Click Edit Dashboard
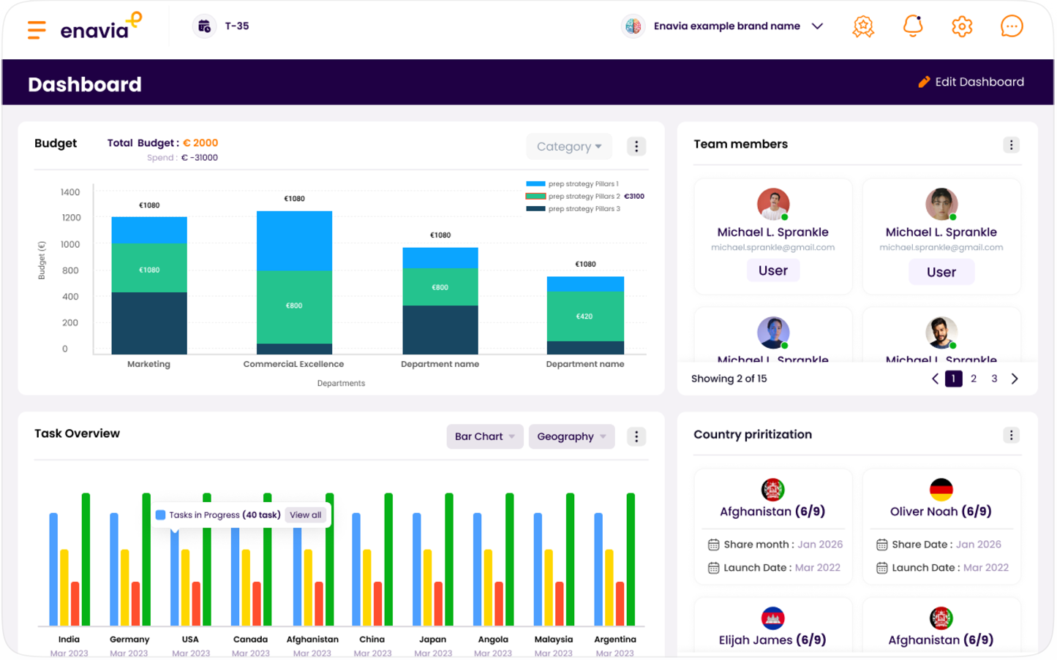Screen dimensions: 1057x660 tap(971, 82)
